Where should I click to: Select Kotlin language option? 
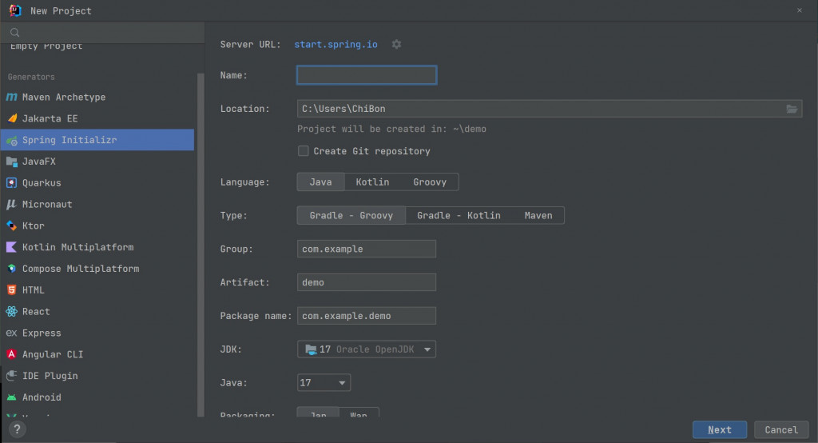[372, 182]
